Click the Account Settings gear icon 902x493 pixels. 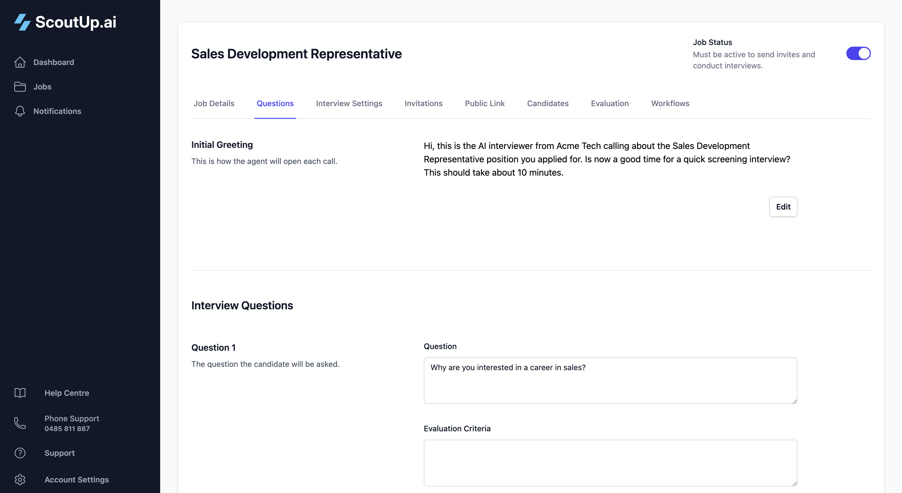[x=20, y=480]
